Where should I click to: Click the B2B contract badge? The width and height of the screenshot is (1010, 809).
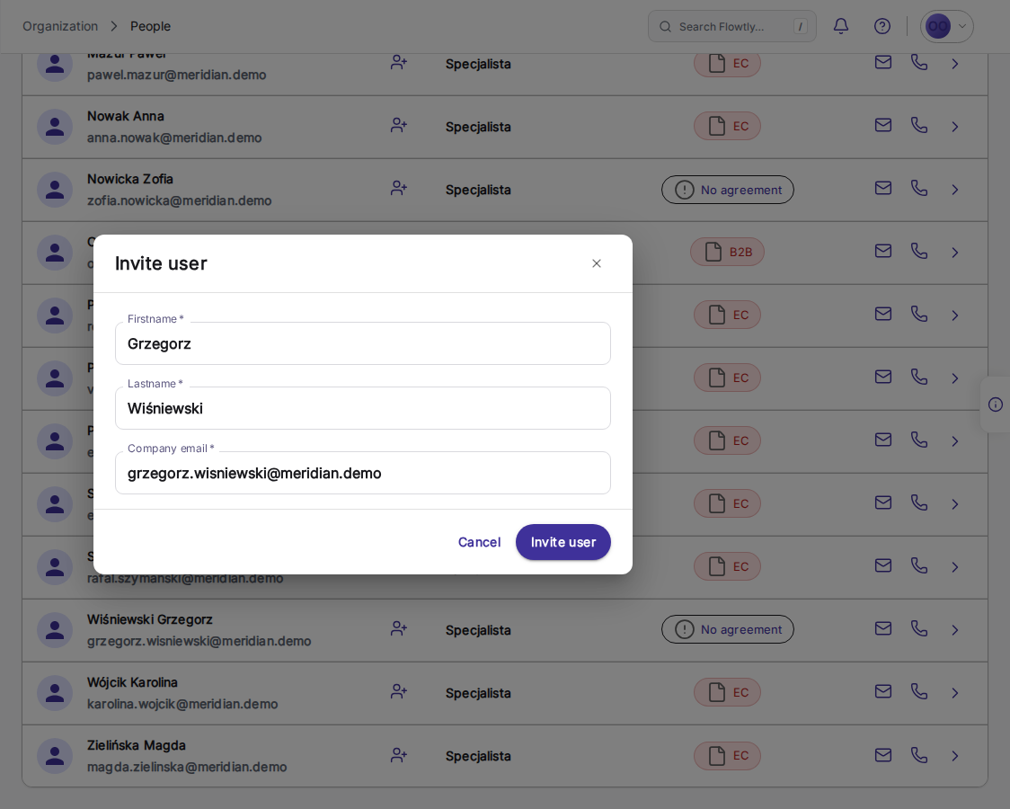pos(727,252)
